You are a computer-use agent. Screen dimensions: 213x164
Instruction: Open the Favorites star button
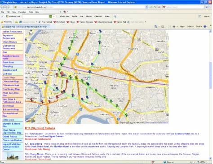6,22
